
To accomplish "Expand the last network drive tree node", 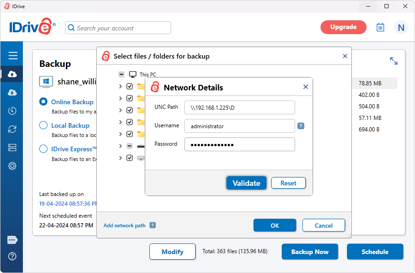I will 120,158.
